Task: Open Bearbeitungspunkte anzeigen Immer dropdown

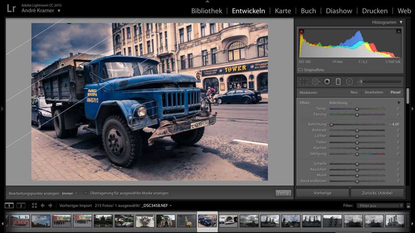Action: [x=69, y=193]
